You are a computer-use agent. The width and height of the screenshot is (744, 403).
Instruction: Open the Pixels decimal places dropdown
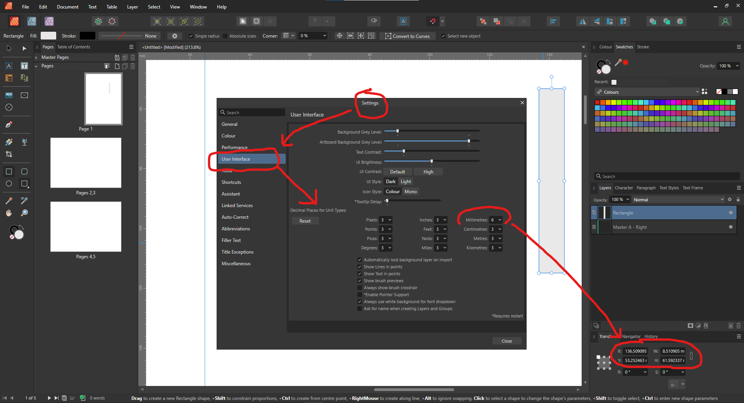[386, 220]
